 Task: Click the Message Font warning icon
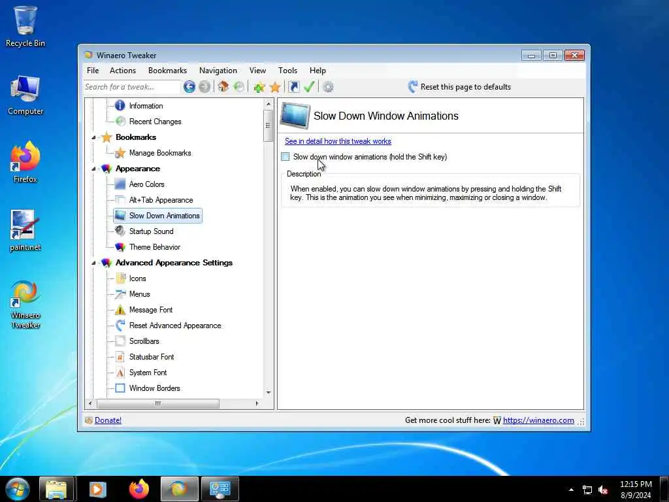[x=120, y=309]
